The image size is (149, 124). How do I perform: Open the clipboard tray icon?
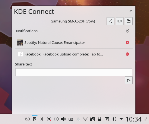point(107,119)
